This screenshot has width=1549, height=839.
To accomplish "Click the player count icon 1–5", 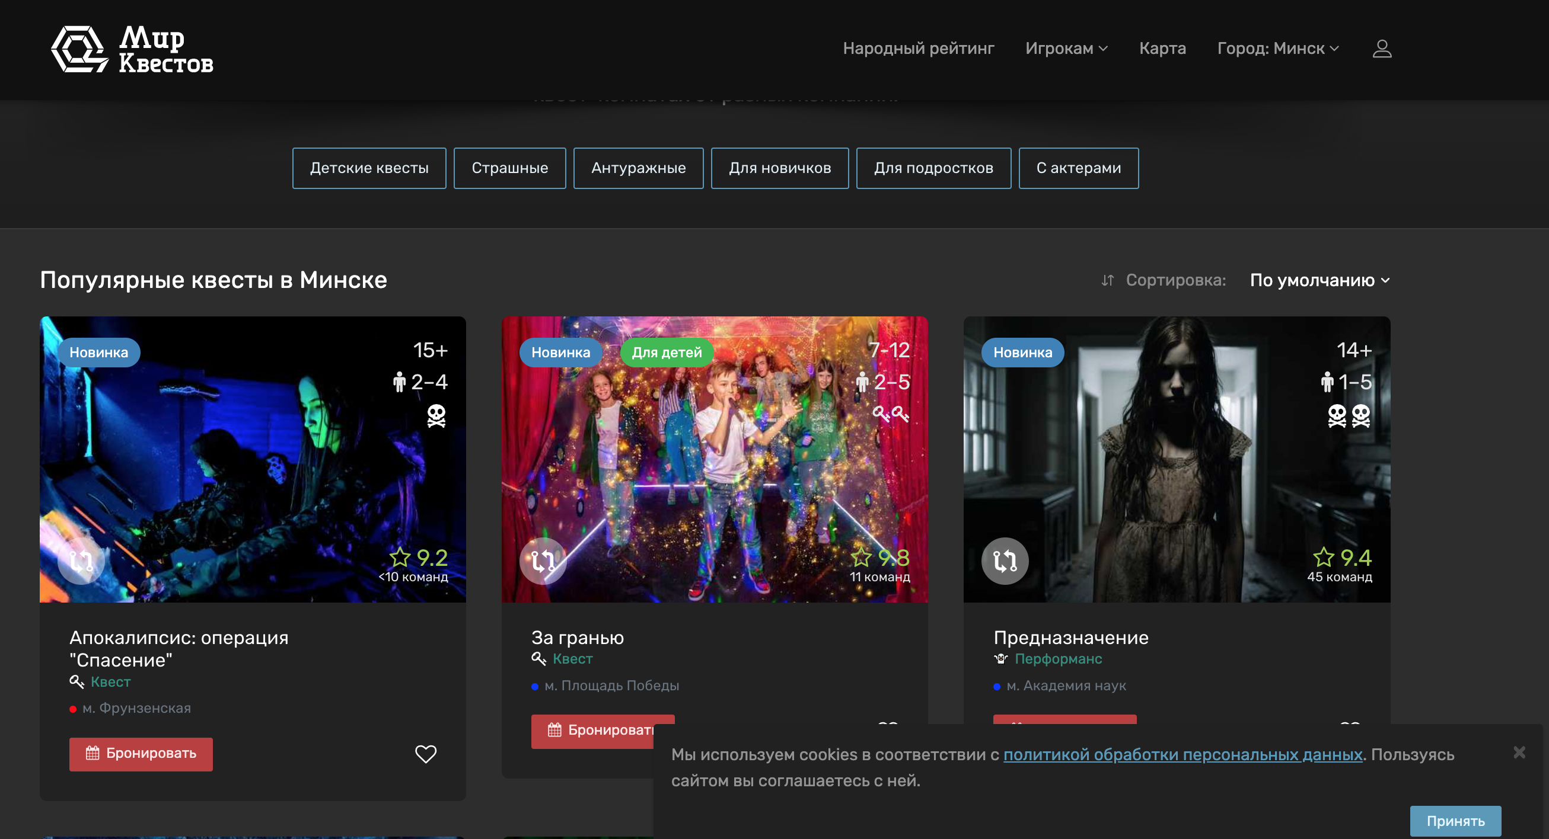I will coord(1327,382).
